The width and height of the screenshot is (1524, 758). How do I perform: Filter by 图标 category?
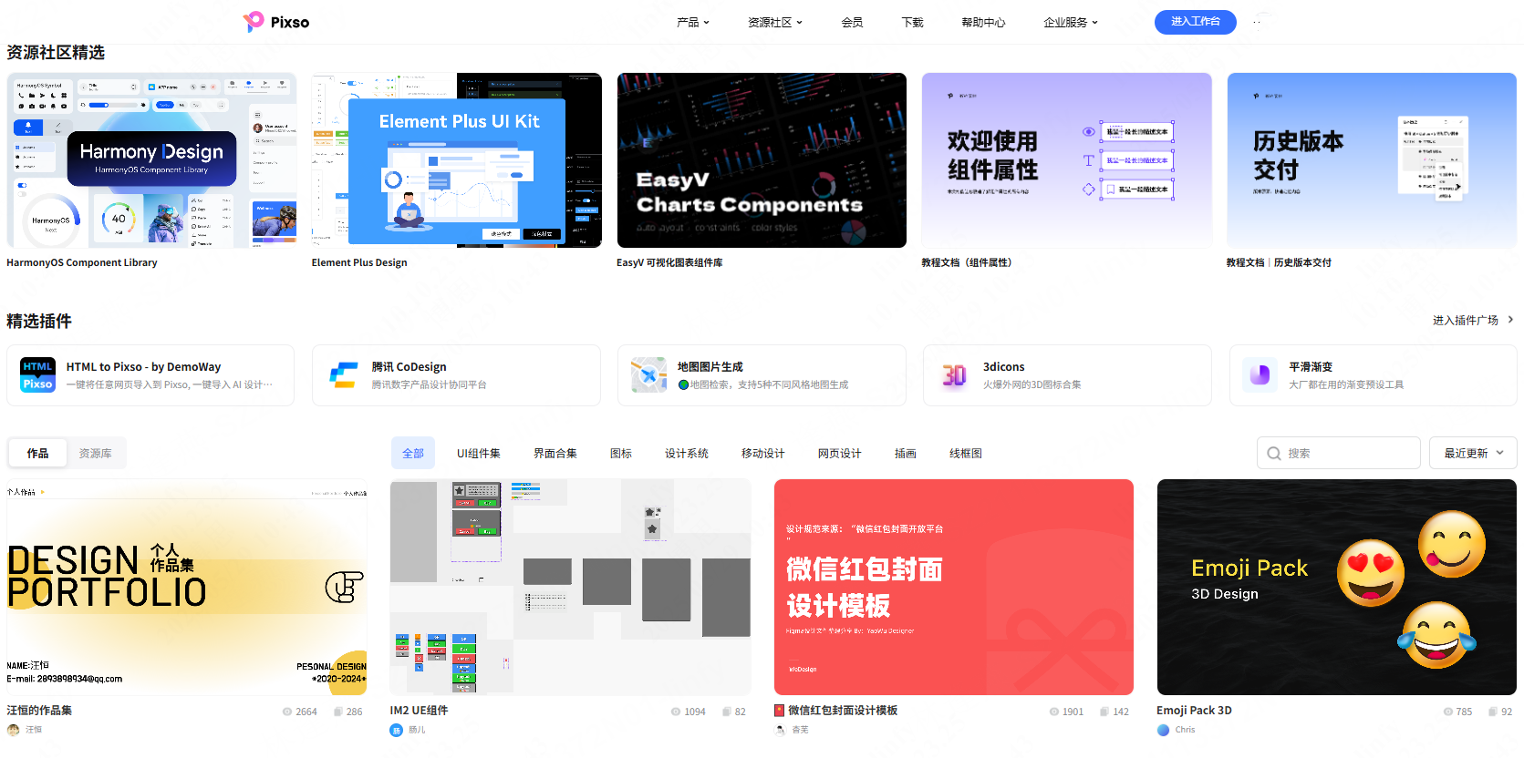pyautogui.click(x=621, y=453)
